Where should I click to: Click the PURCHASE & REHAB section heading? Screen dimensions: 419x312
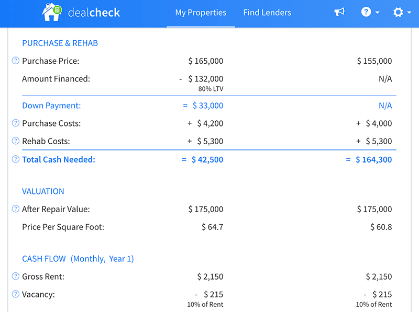(59, 43)
